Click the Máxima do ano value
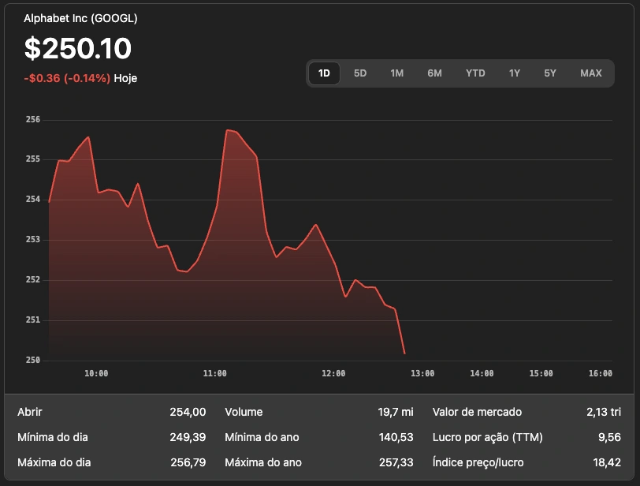The image size is (640, 486). [396, 462]
